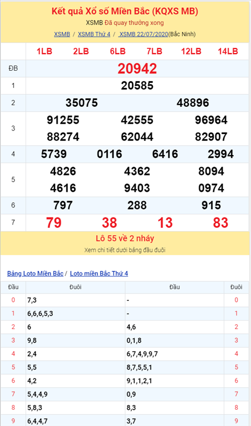Open the XSMB 22/07/2020 link
This screenshot has width=251, height=426.
tap(143, 34)
